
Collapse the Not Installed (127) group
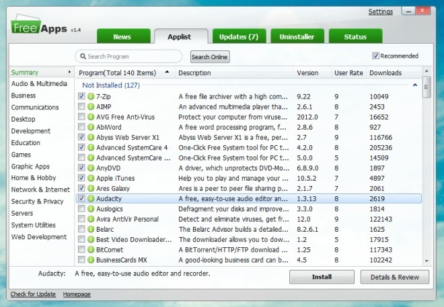(x=415, y=85)
